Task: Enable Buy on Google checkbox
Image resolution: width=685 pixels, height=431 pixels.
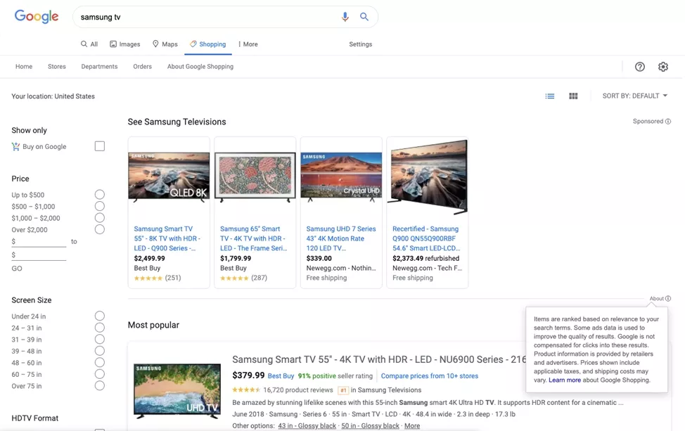Action: pyautogui.click(x=100, y=146)
